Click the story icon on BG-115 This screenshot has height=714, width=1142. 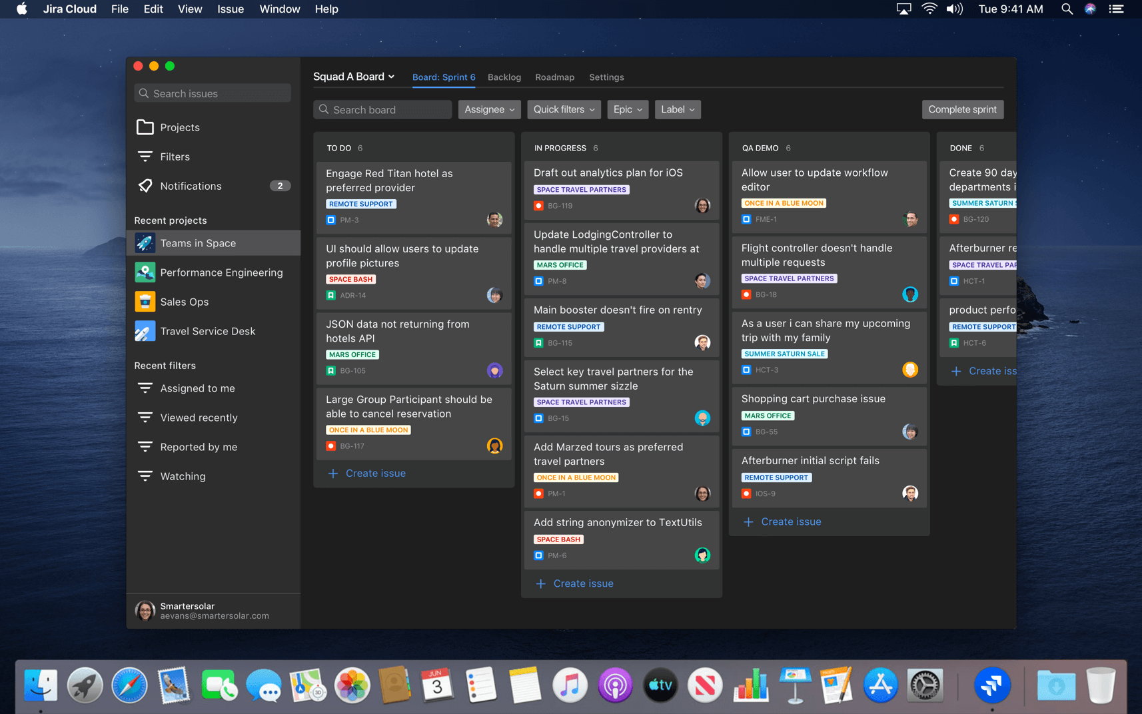538,342
